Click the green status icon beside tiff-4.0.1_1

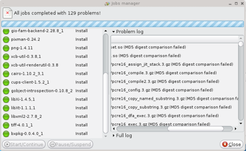(x=6, y=125)
